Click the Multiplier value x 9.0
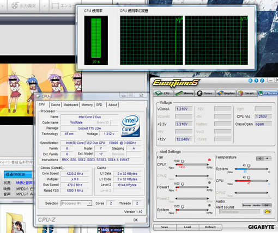The image size is (278, 233). pos(75,179)
